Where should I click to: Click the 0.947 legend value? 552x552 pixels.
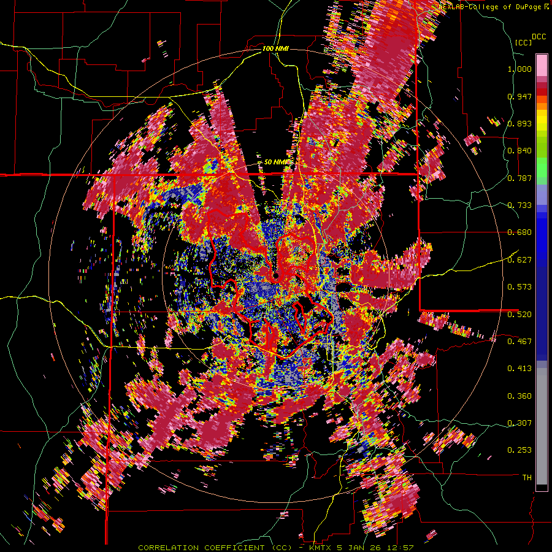[519, 96]
